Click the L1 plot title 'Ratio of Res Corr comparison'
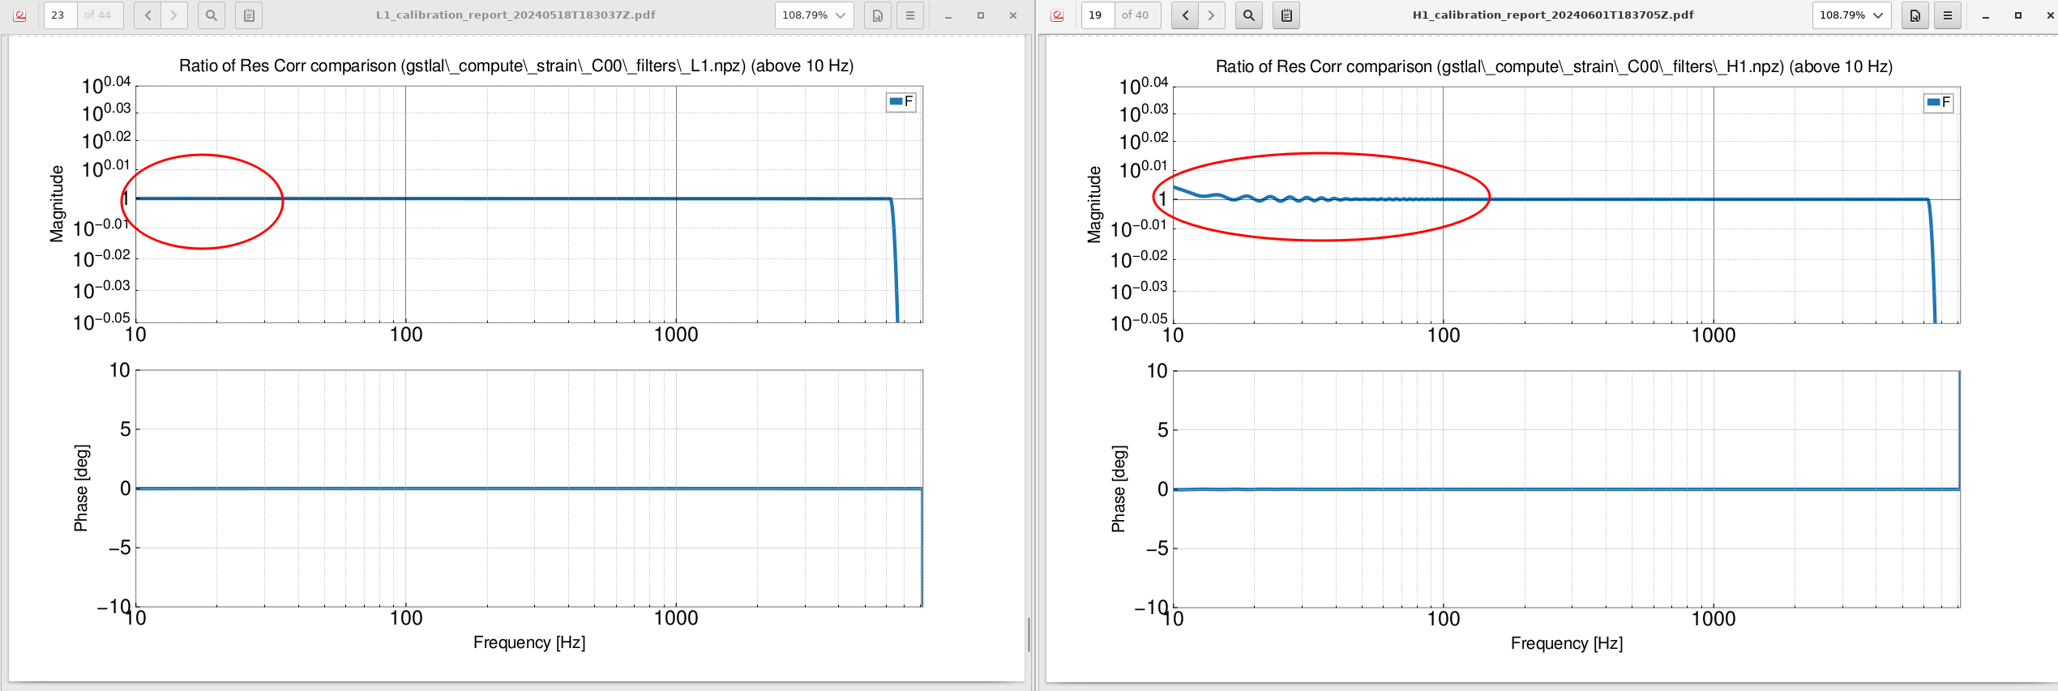2058x691 pixels. [x=516, y=66]
